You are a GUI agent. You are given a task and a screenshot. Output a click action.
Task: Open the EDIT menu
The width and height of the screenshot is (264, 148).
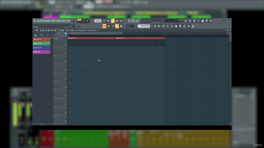[x=38, y=21]
